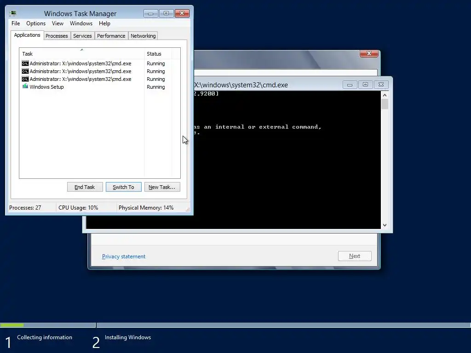Click the green setup progress bar
471x353 pixels.
tap(12, 325)
